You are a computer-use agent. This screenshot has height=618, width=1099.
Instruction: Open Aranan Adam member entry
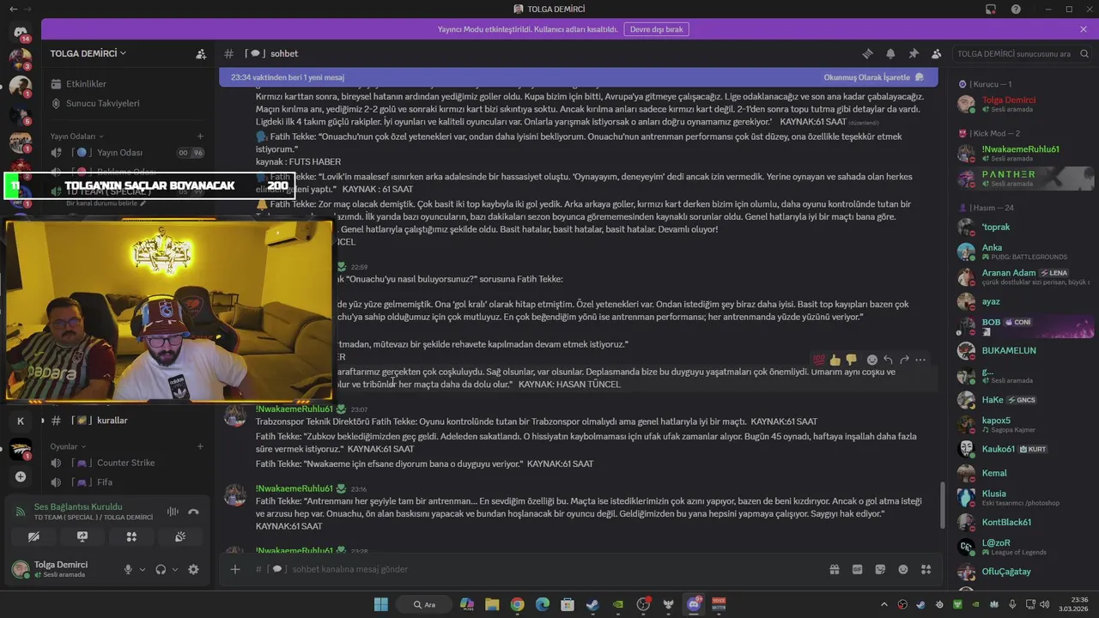pyautogui.click(x=1023, y=277)
